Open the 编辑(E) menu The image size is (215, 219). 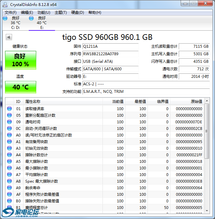click(x=27, y=13)
